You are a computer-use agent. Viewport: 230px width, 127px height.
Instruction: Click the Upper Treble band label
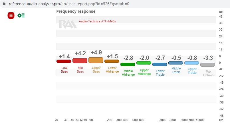192,71
